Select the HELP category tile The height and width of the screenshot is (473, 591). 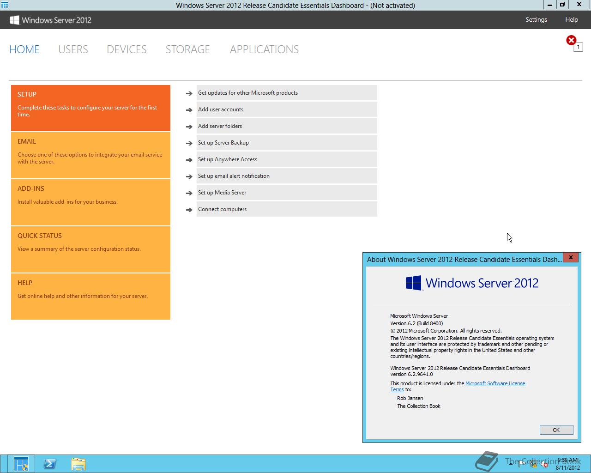point(90,297)
